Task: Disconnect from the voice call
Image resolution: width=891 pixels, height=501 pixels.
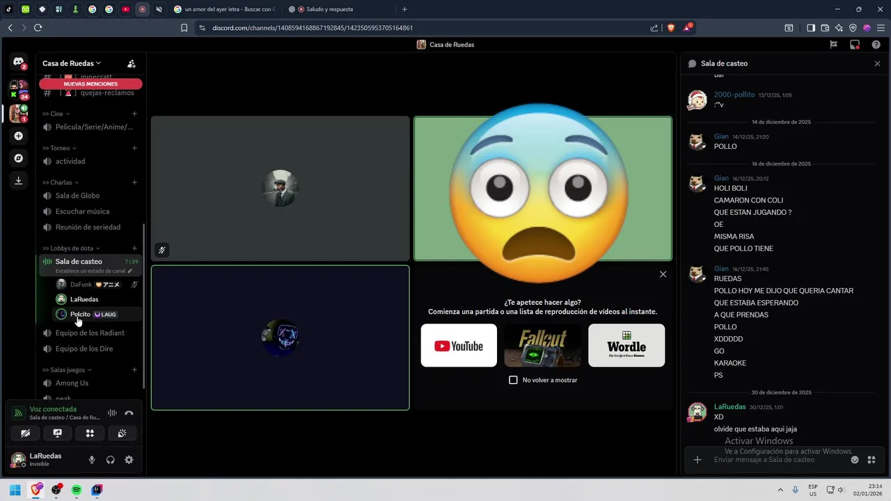Action: pos(129,413)
